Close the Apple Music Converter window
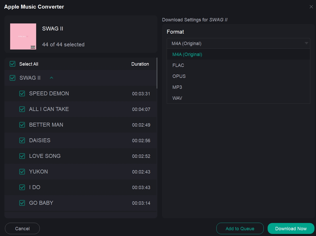The width and height of the screenshot is (316, 236). point(311,7)
